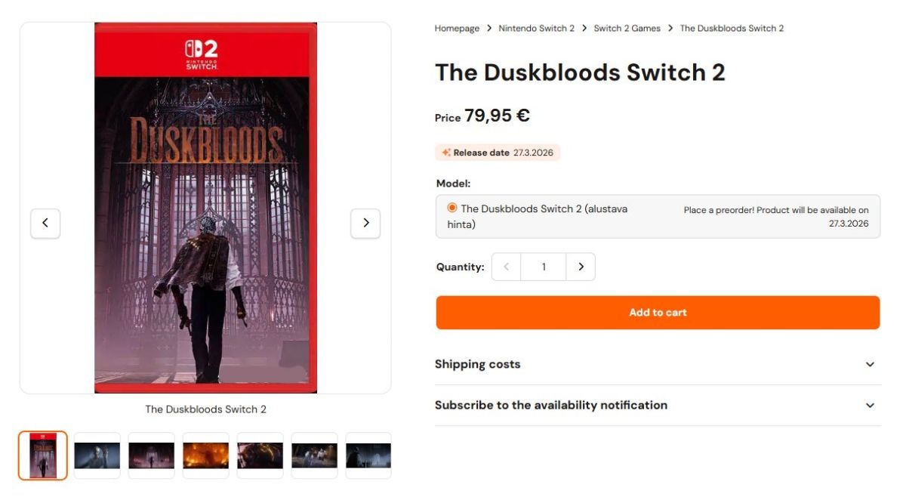Image resolution: width=906 pixels, height=497 pixels.
Task: Click The Duskbloods Switch 2 breadcrumb
Action: [x=732, y=29]
